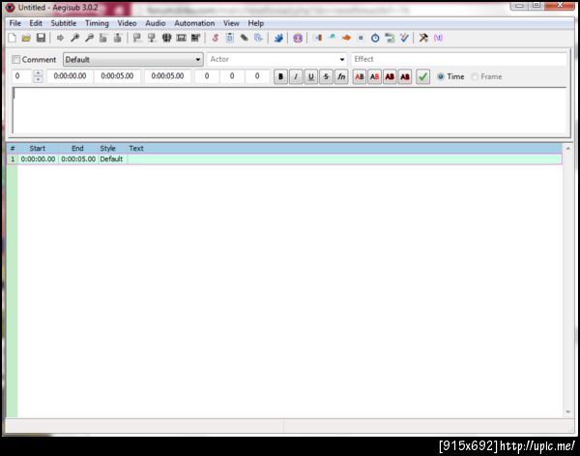Create a new subtitles file
Viewport: 580px width, 456px height.
click(13, 38)
